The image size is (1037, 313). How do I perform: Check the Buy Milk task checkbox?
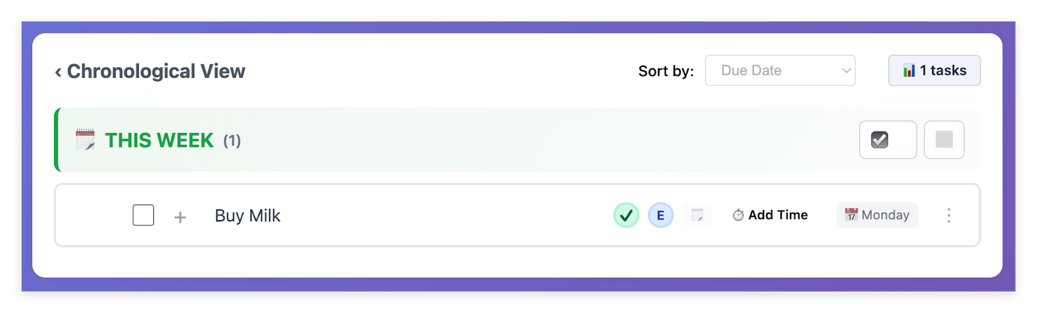point(143,215)
